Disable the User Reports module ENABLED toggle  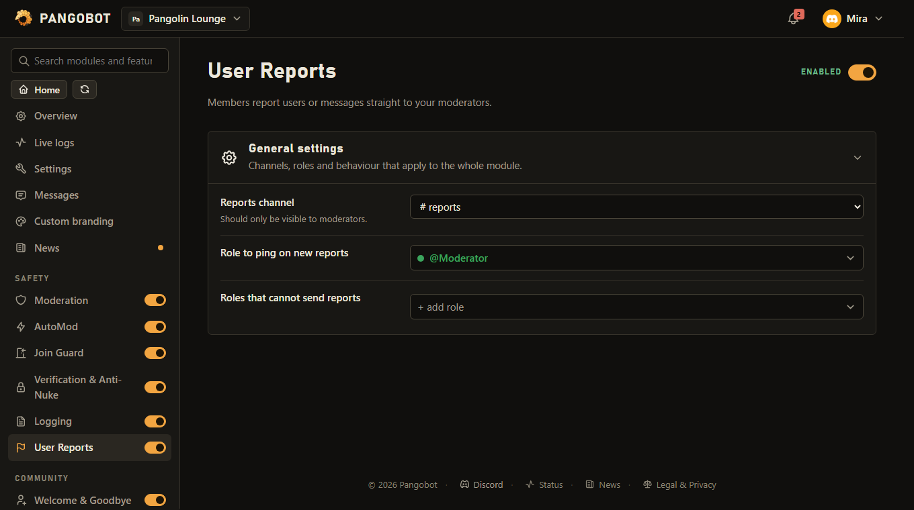[x=862, y=72]
